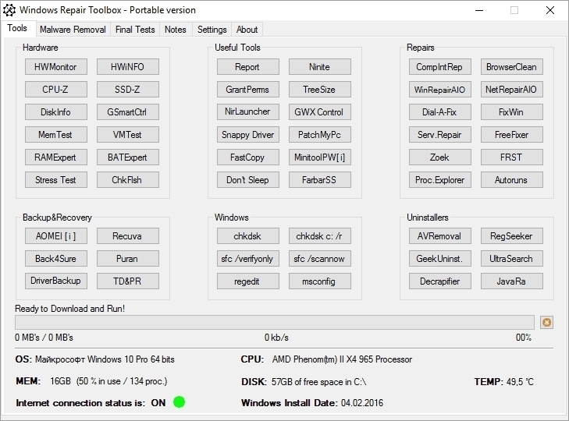569x421 pixels.
Task: Run PatchMyPc
Action: tap(320, 135)
